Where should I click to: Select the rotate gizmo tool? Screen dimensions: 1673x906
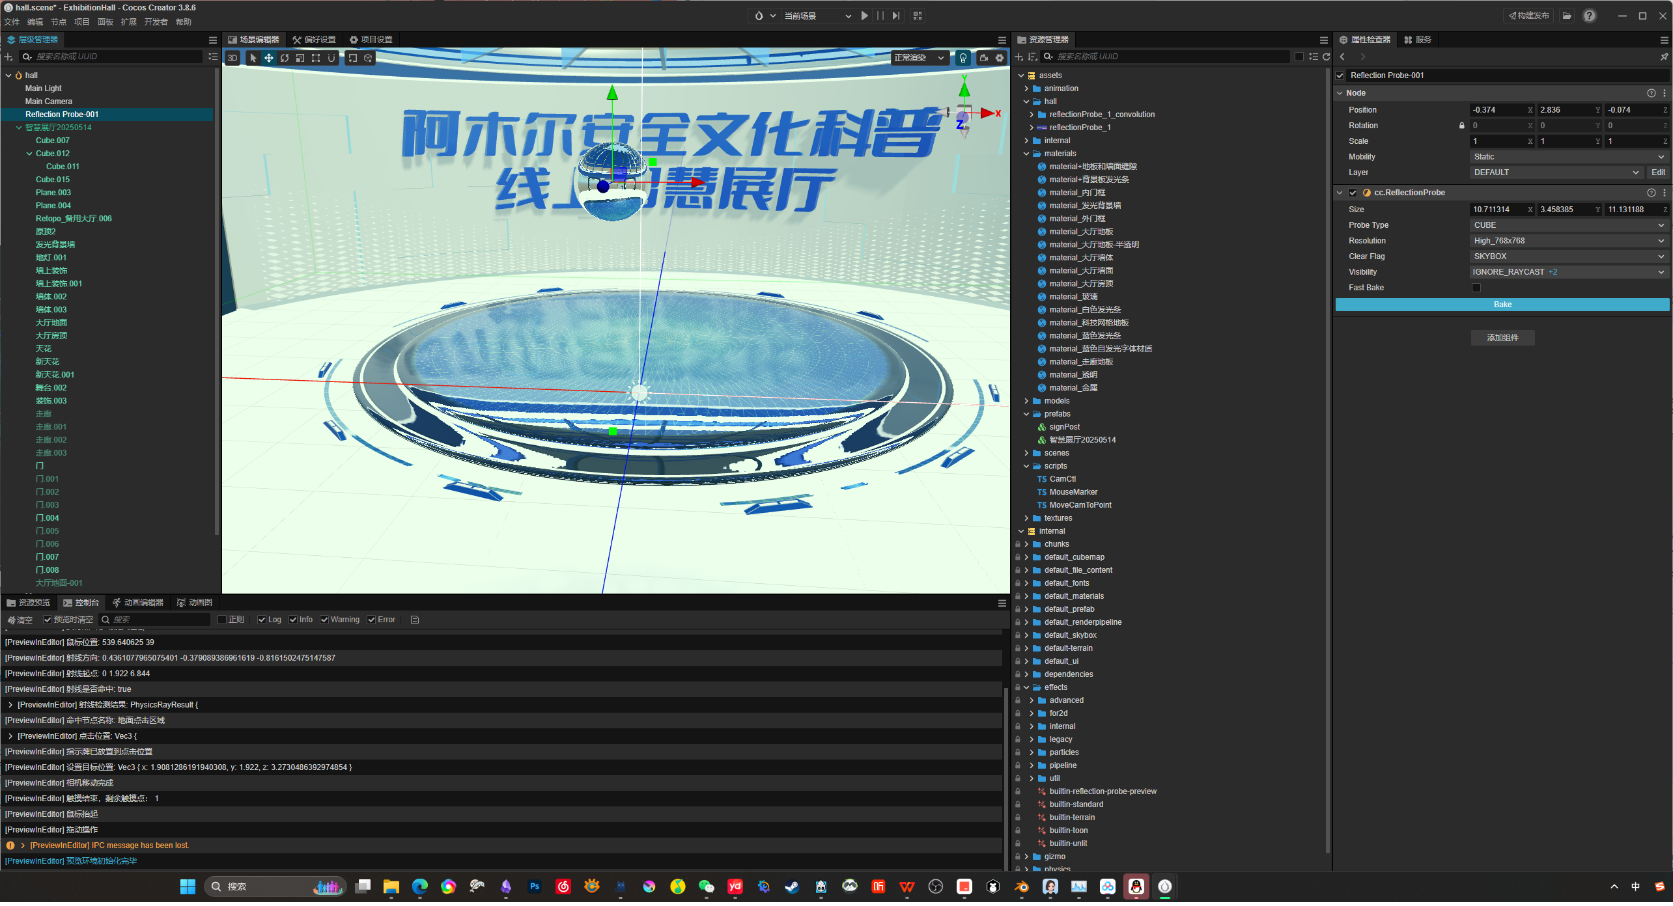pyautogui.click(x=285, y=58)
